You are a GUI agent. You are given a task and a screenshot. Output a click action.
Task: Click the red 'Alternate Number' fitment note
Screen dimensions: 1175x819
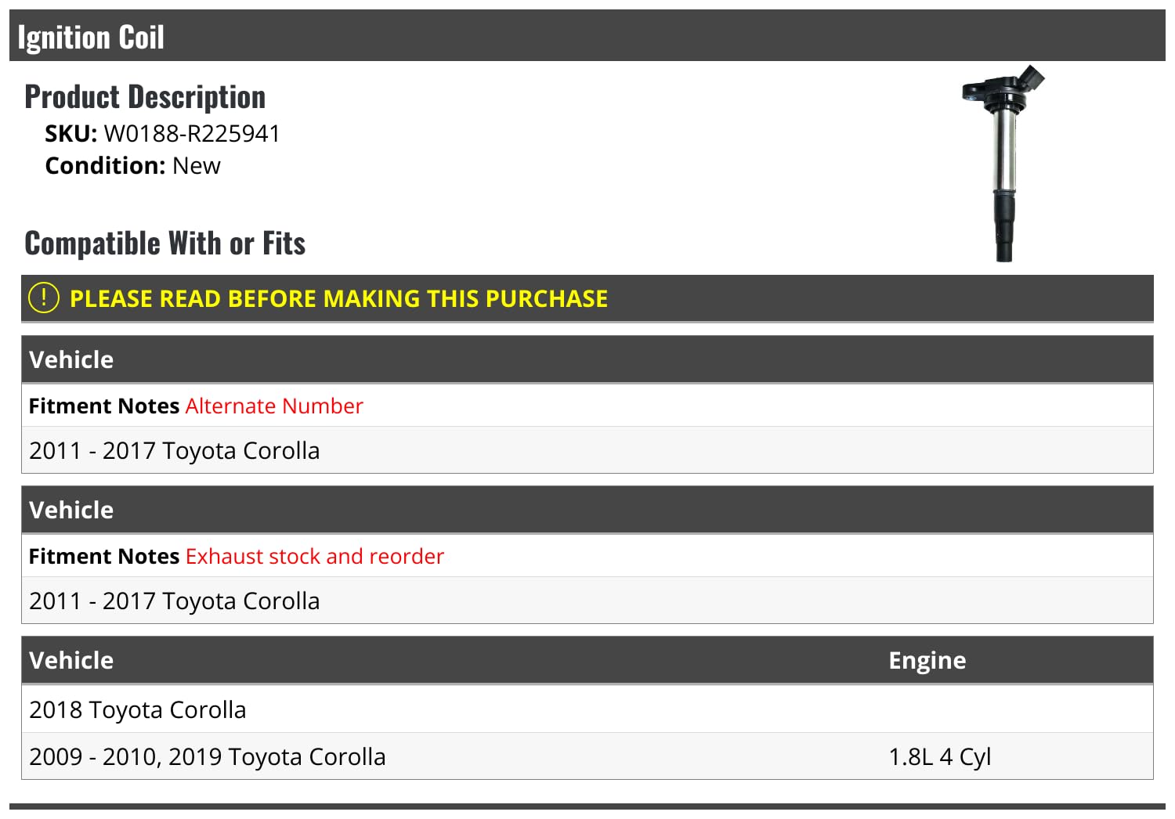(x=274, y=406)
